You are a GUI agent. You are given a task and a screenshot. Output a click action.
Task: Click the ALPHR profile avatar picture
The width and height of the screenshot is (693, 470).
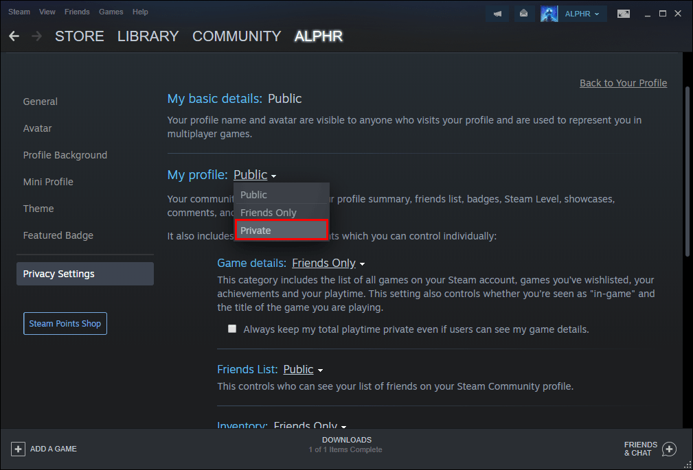coord(549,13)
